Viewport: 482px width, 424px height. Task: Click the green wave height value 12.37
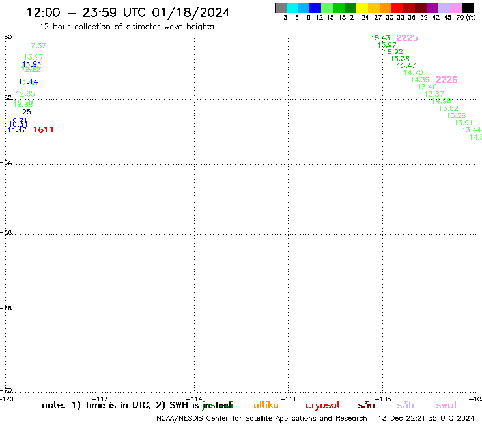click(x=36, y=46)
